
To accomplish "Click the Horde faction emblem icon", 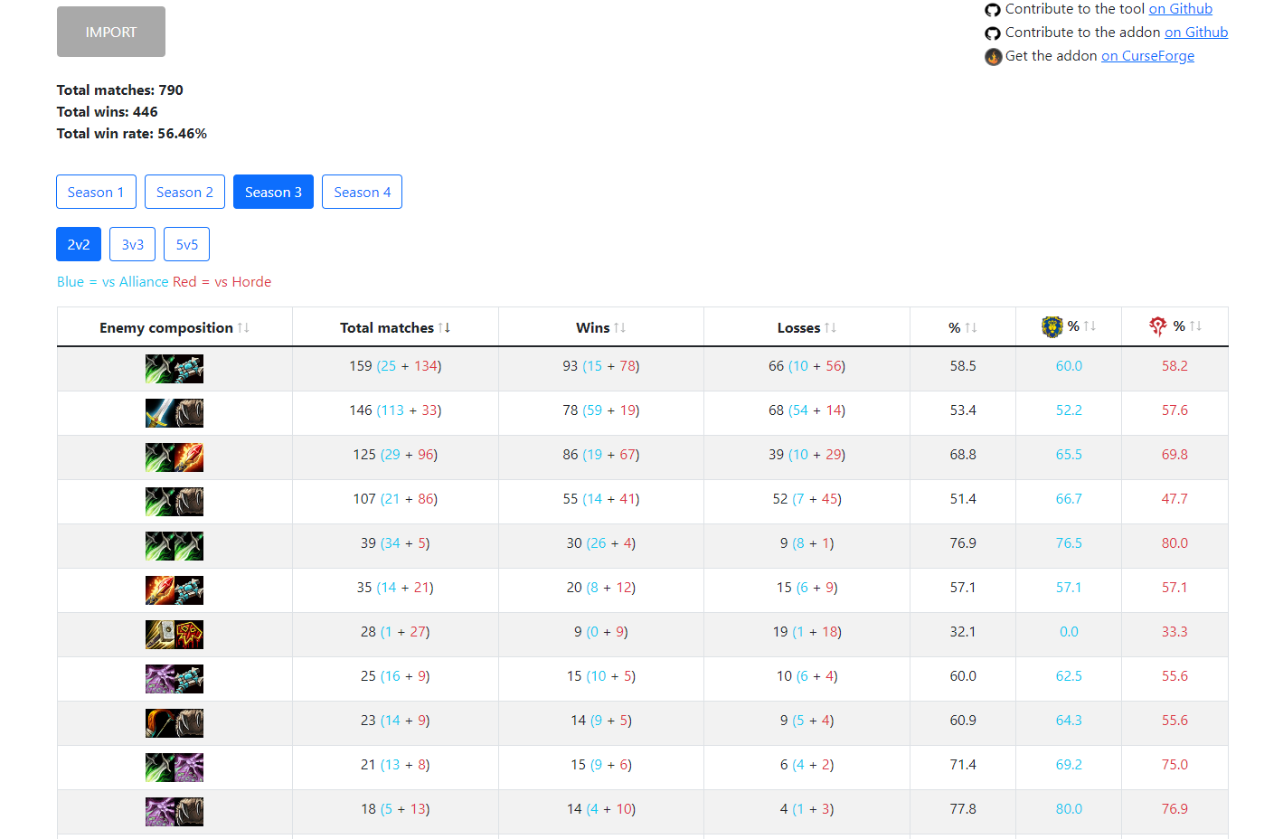I will 1157,326.
